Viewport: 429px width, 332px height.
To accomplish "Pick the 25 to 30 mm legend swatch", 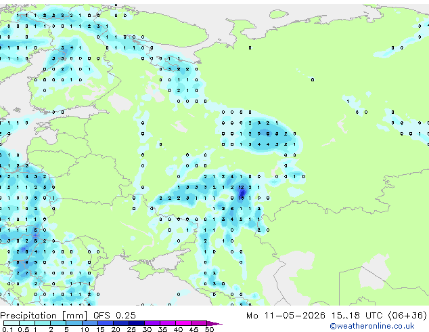I will pyautogui.click(x=137, y=323).
